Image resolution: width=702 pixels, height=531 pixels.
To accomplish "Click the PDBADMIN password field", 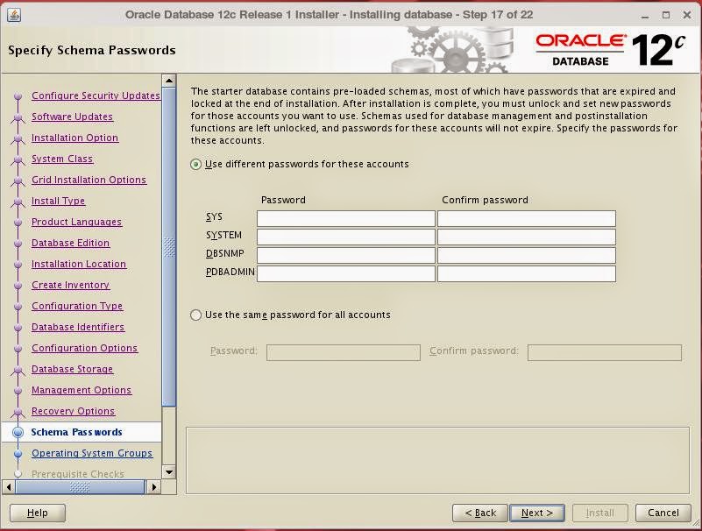I will click(x=345, y=273).
